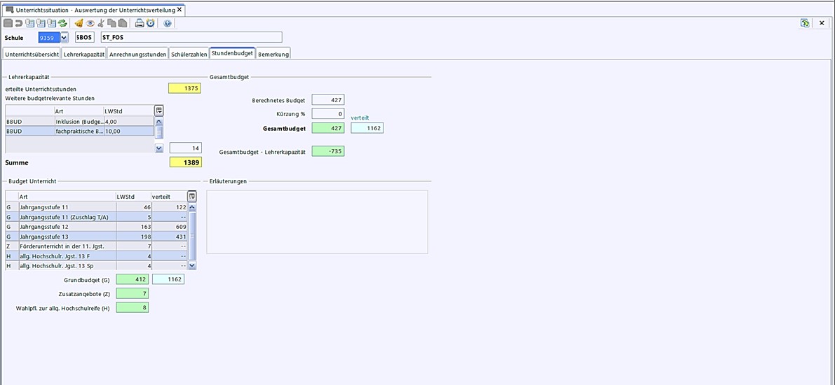
Task: Open column options for Budget Unterricht table
Action: (x=192, y=197)
